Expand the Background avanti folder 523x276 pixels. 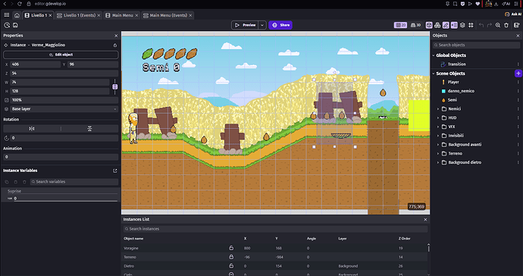tap(438, 145)
